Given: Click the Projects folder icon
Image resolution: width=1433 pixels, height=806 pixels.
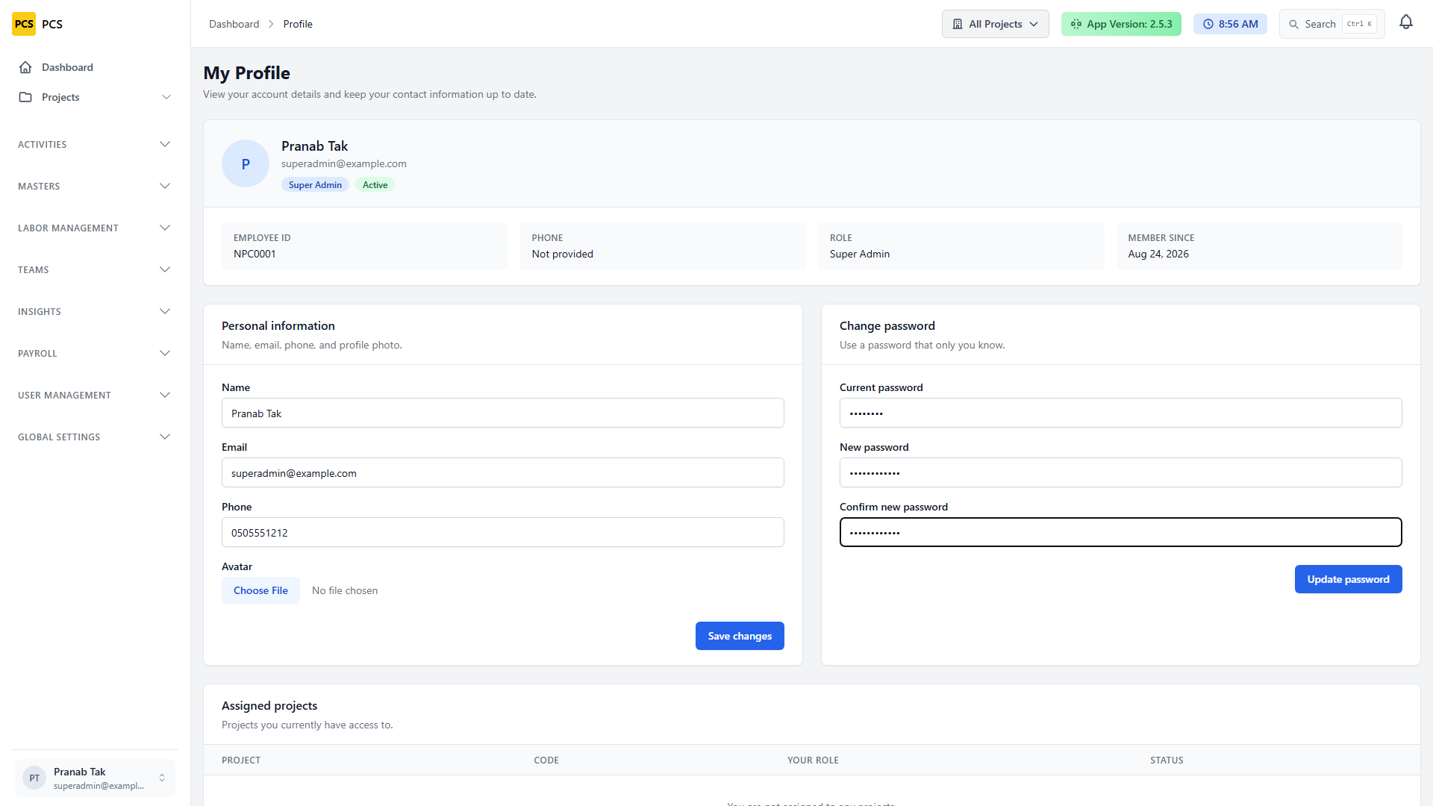Looking at the screenshot, I should click(25, 97).
